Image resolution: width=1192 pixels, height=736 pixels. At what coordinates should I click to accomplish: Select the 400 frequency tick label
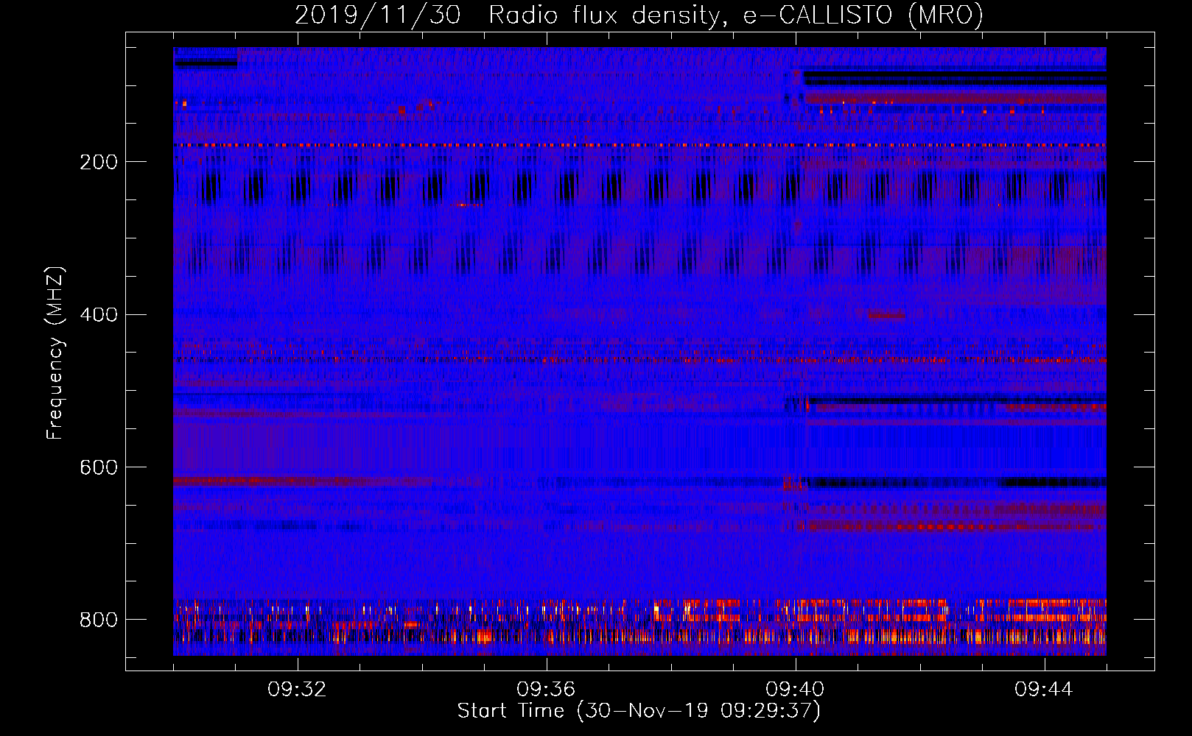click(99, 315)
